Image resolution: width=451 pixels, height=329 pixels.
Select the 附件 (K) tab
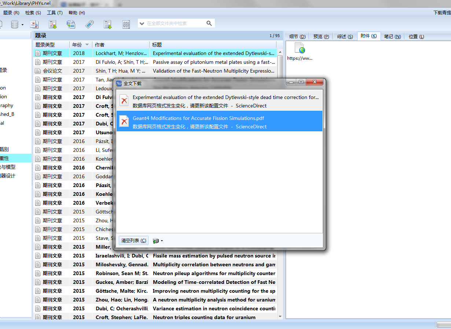coord(368,36)
